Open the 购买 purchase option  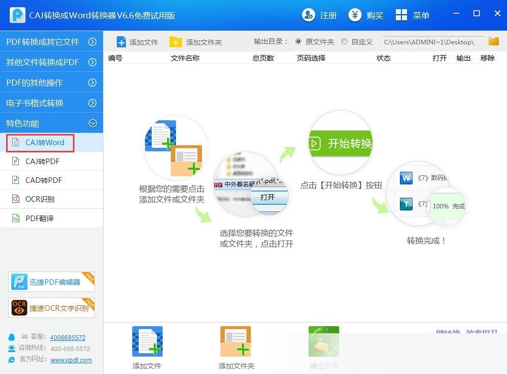pyautogui.click(x=375, y=15)
